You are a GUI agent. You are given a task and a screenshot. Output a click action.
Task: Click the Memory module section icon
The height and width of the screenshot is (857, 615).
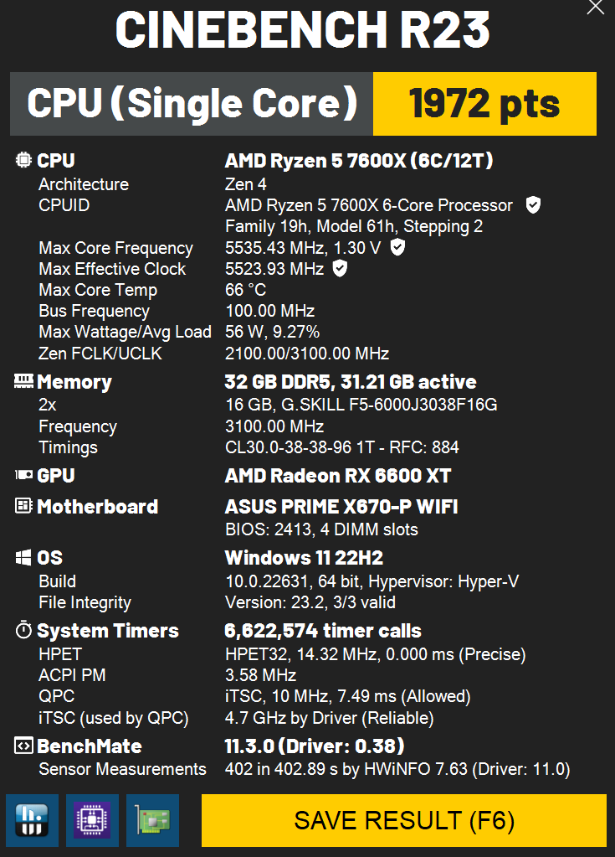click(23, 381)
